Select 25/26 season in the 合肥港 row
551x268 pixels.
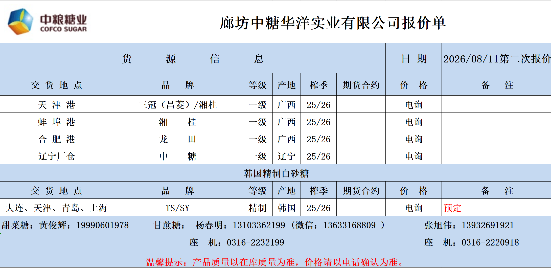coord(318,139)
